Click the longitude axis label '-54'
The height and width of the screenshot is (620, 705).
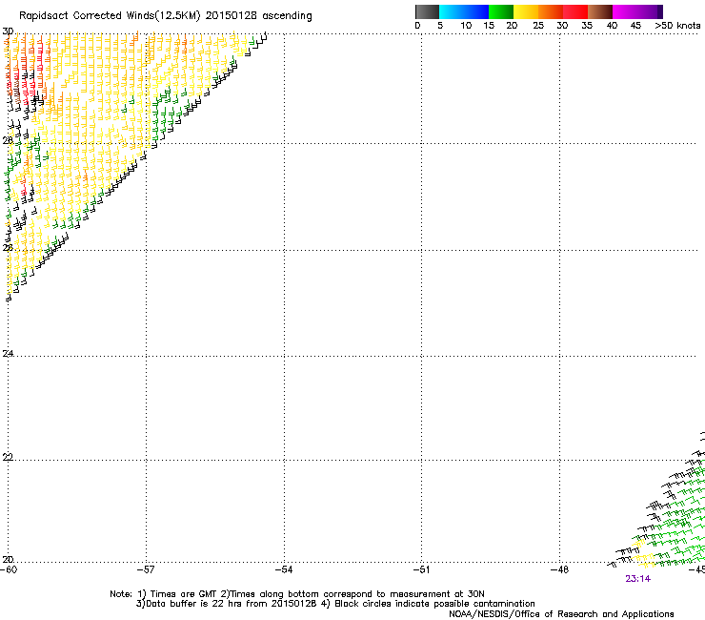[x=284, y=570]
